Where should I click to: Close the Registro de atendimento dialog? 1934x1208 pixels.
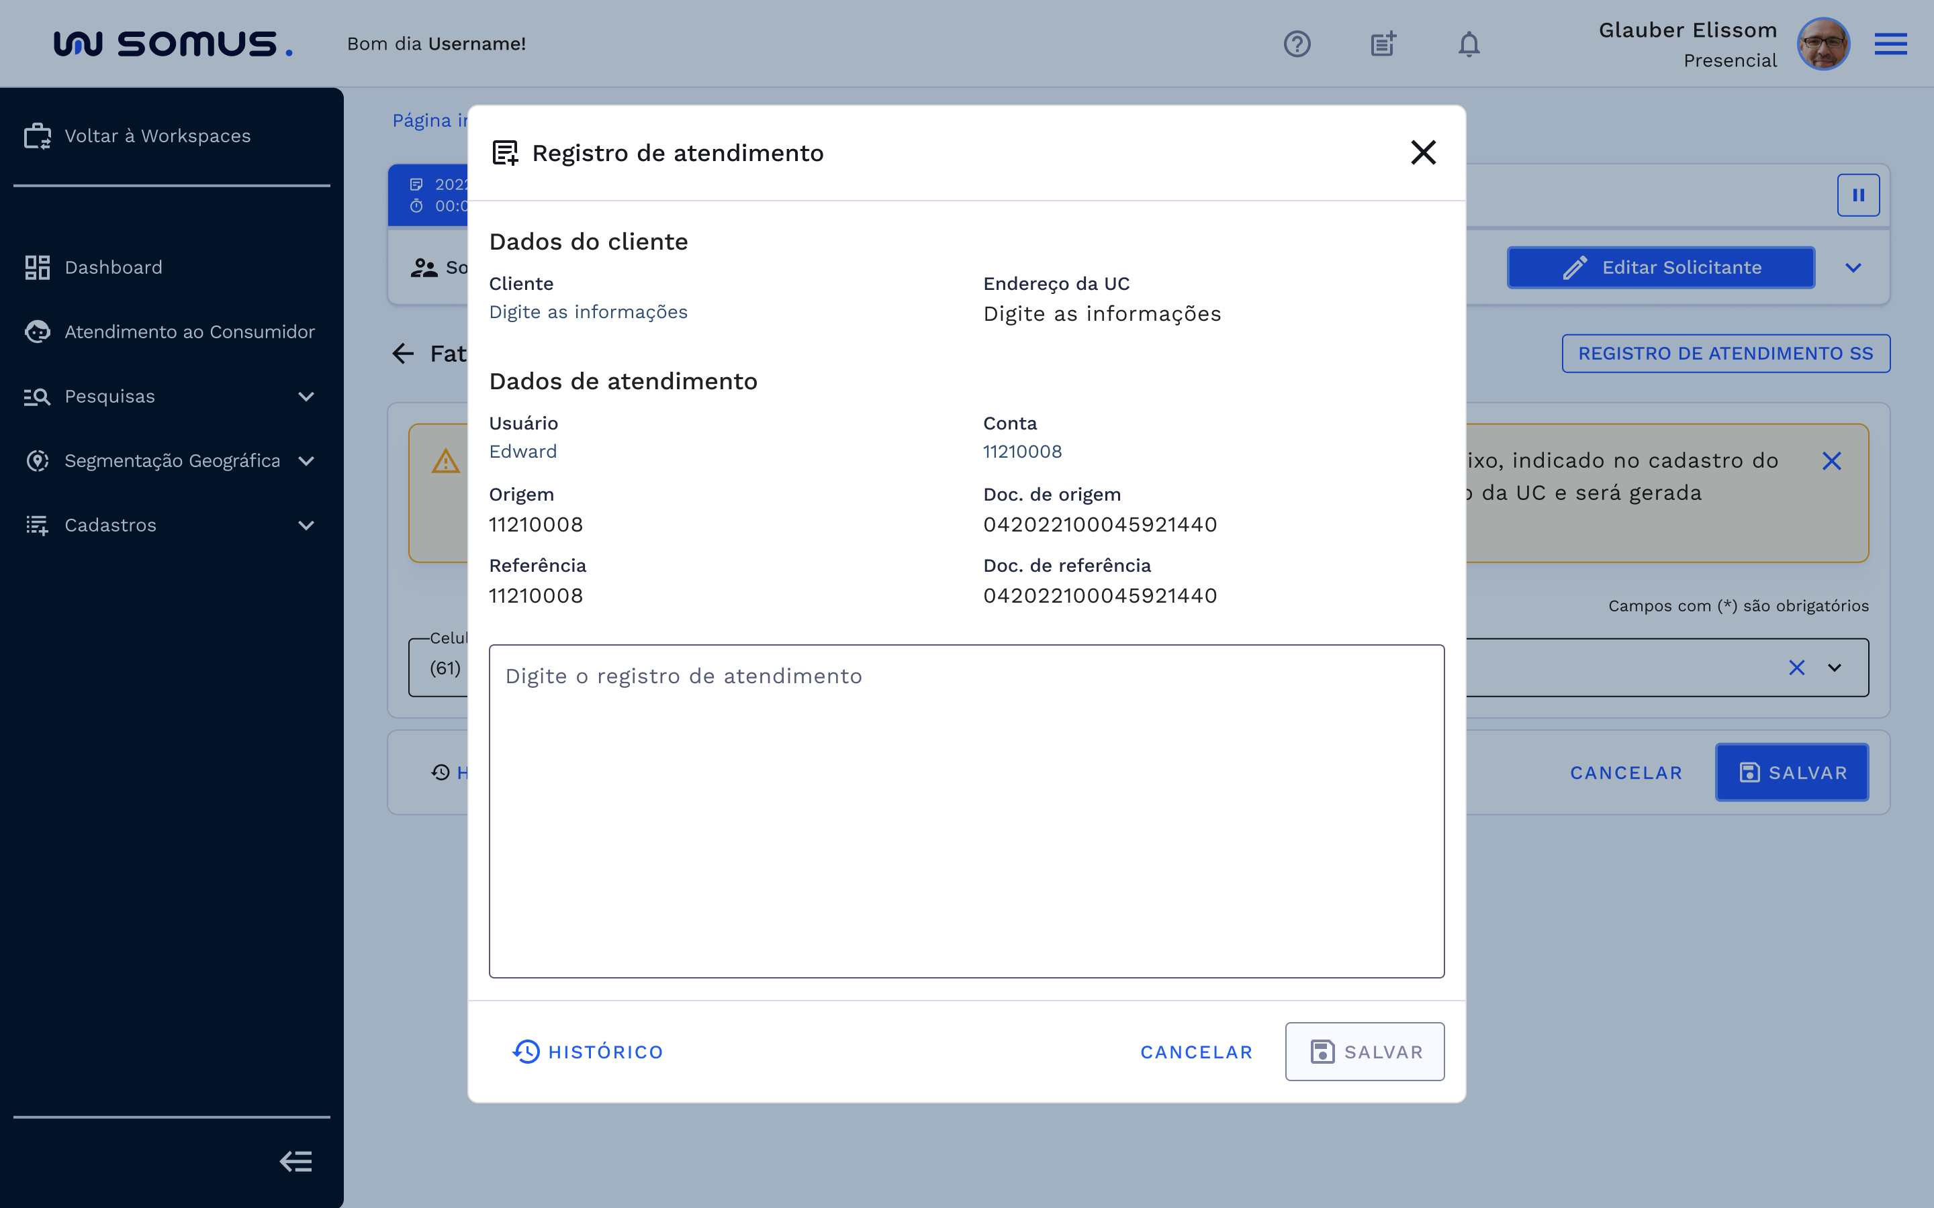[1424, 152]
